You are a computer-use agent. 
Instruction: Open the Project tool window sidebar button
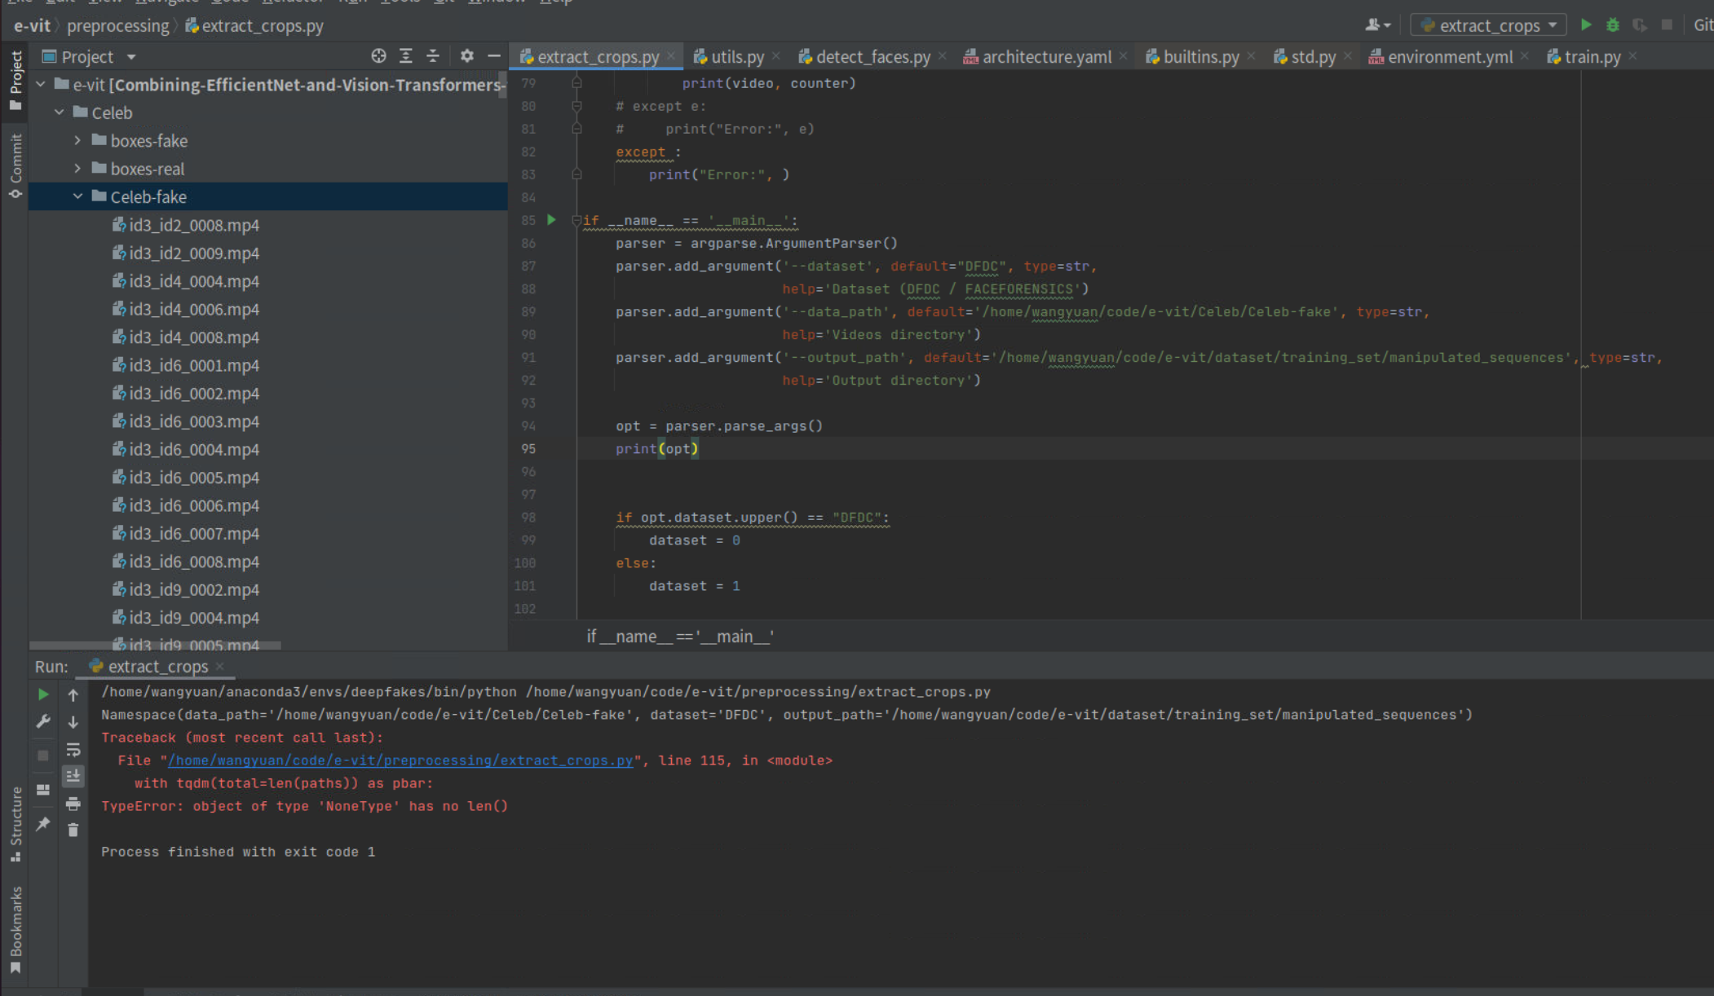[15, 80]
